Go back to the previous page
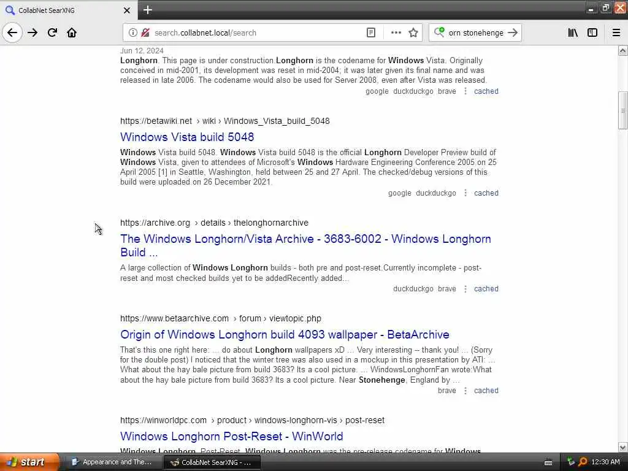The height and width of the screenshot is (471, 628). pyautogui.click(x=12, y=33)
